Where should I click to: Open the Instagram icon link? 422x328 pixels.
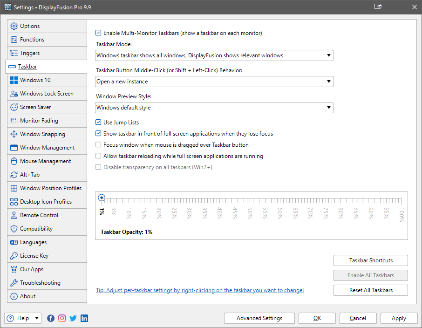coord(62,318)
